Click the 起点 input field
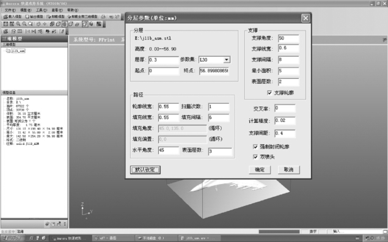The height and width of the screenshot is (242, 388). click(x=164, y=71)
